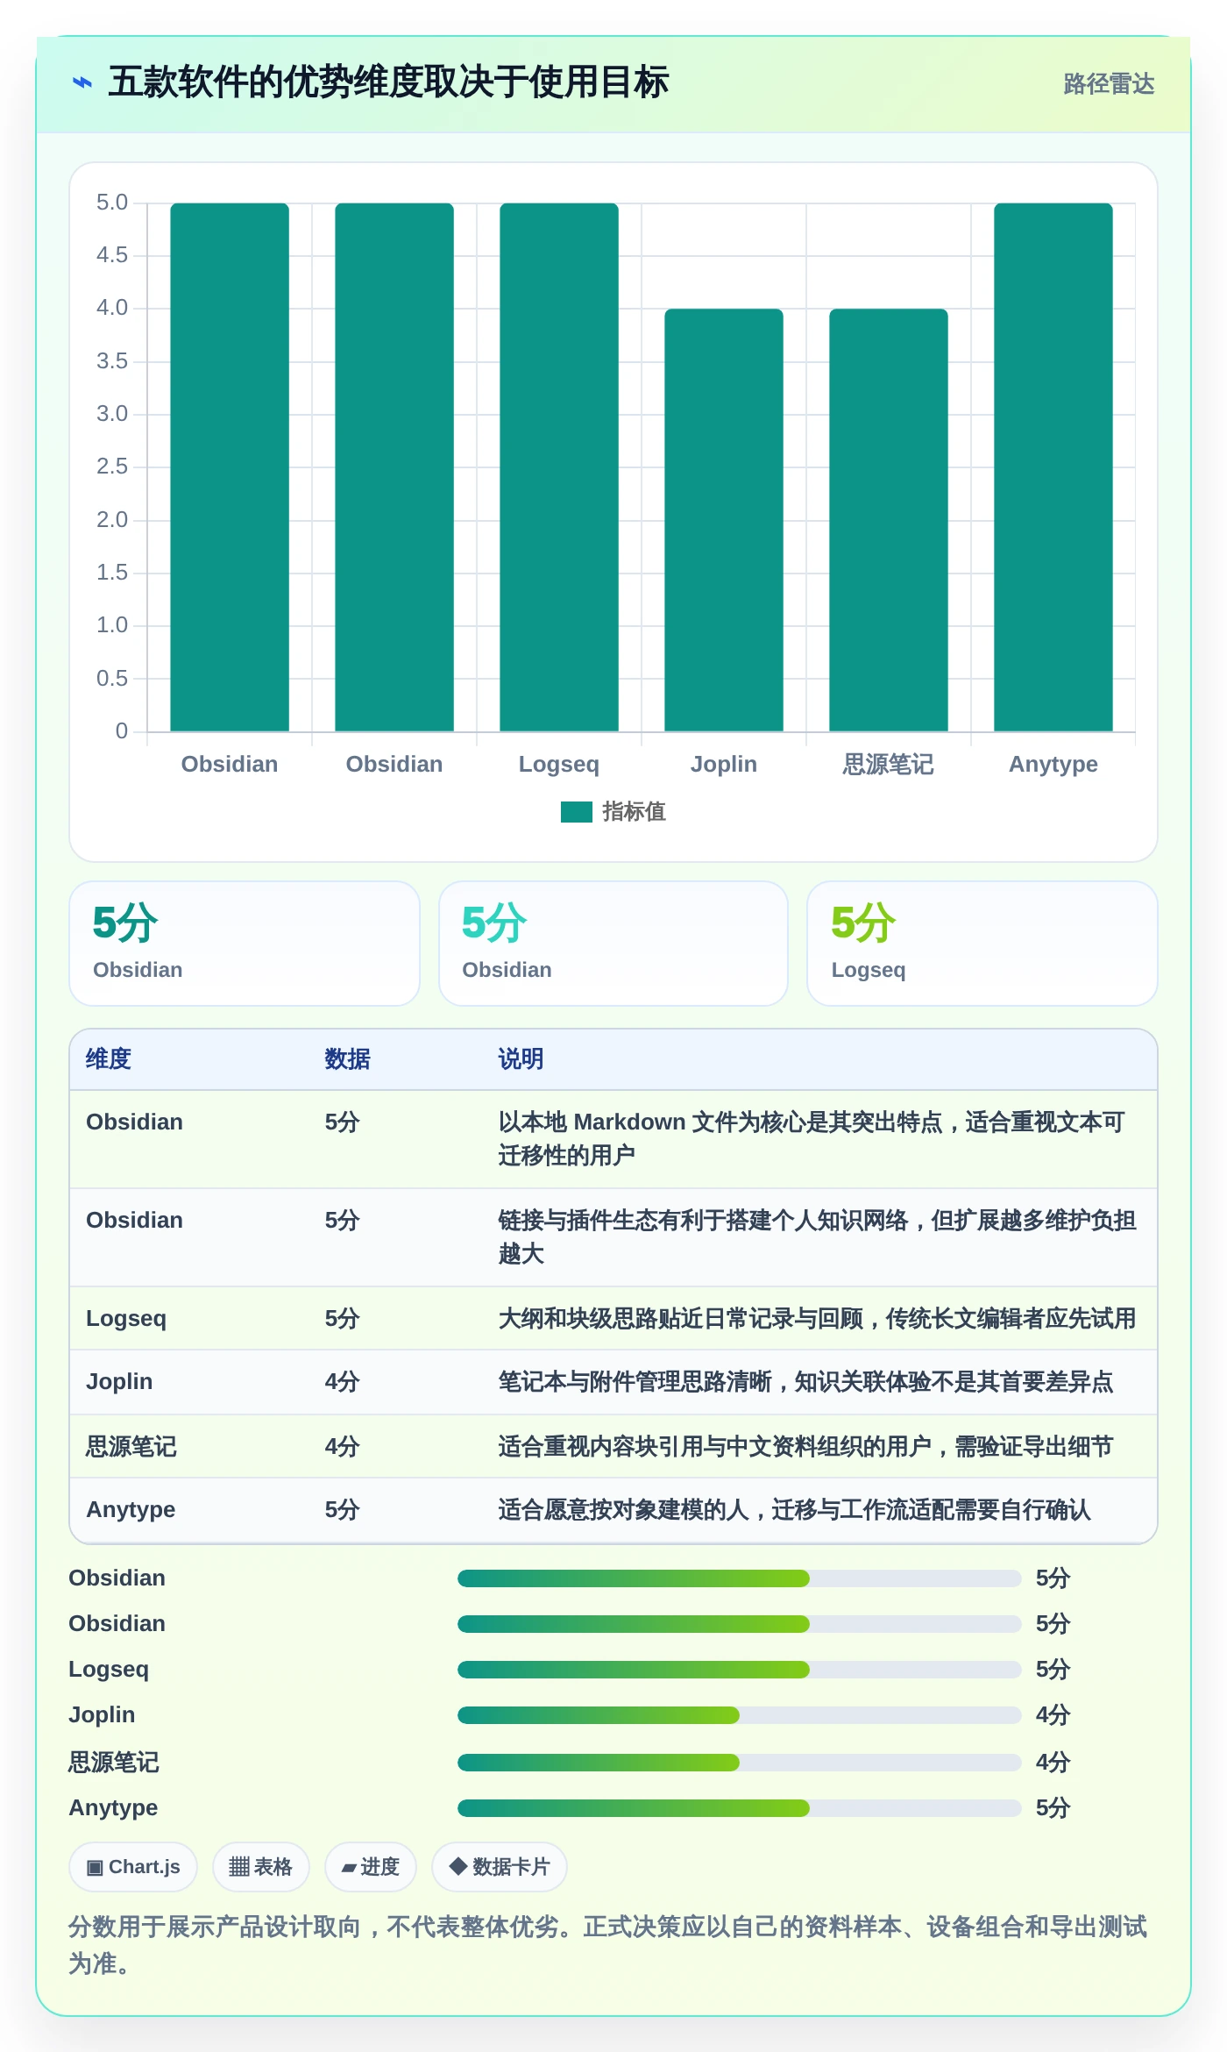Viewport: 1227px width, 2052px height.
Task: Click the 说明 column header
Action: [521, 1059]
